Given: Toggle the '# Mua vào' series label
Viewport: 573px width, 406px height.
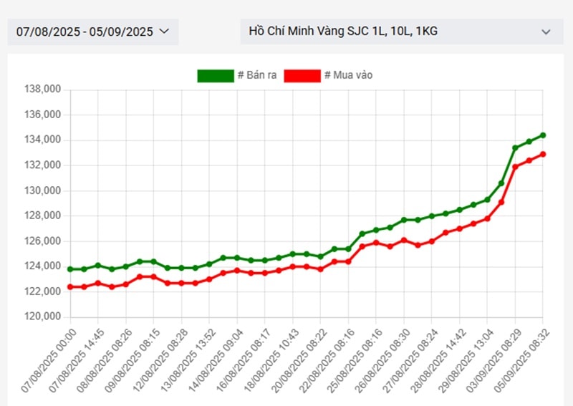Looking at the screenshot, I should tap(348, 76).
